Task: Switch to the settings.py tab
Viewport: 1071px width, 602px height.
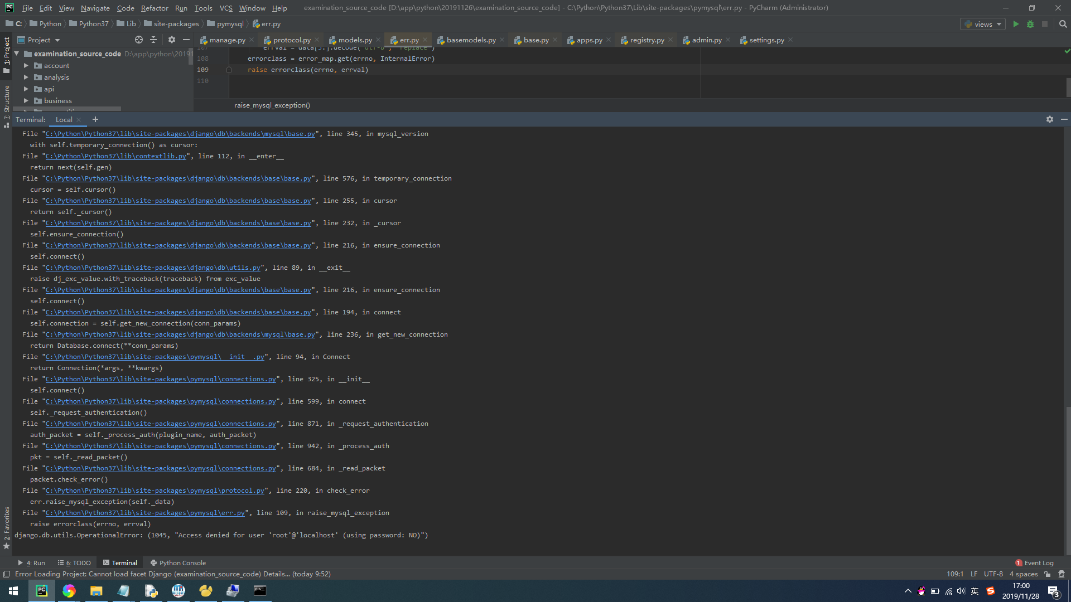Action: point(766,40)
